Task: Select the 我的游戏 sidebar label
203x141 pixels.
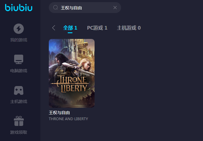Action: [x=19, y=40]
